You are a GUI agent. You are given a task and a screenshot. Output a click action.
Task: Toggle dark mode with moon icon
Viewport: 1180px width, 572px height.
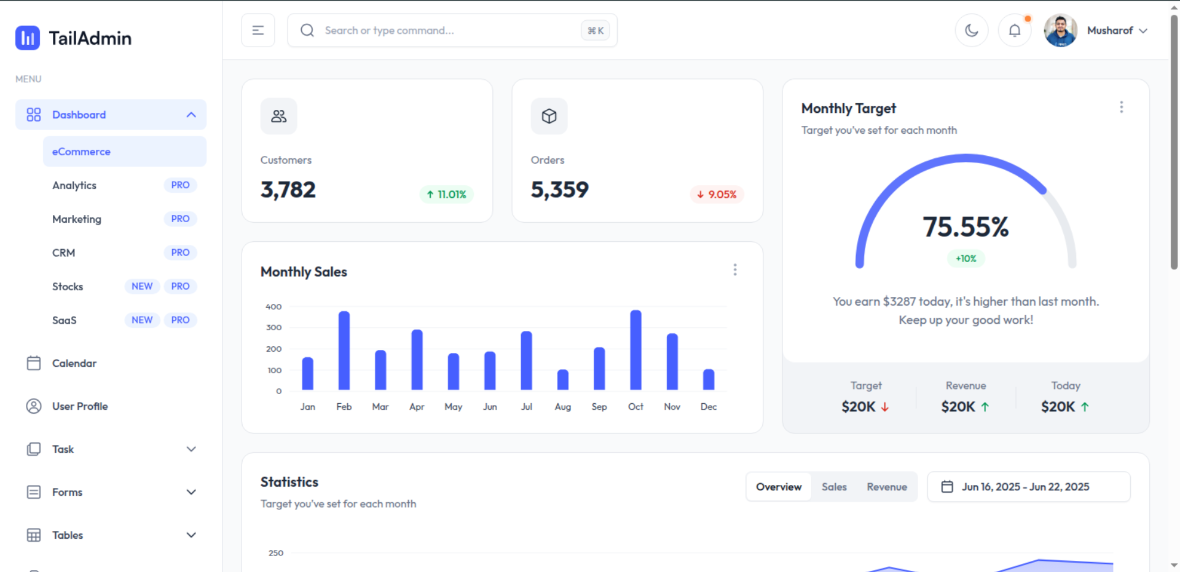pos(971,31)
